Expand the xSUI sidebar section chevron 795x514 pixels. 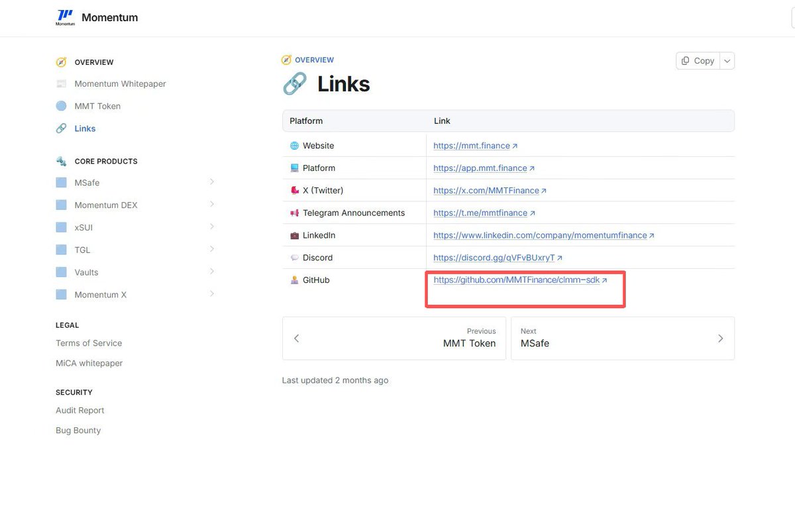pyautogui.click(x=211, y=227)
